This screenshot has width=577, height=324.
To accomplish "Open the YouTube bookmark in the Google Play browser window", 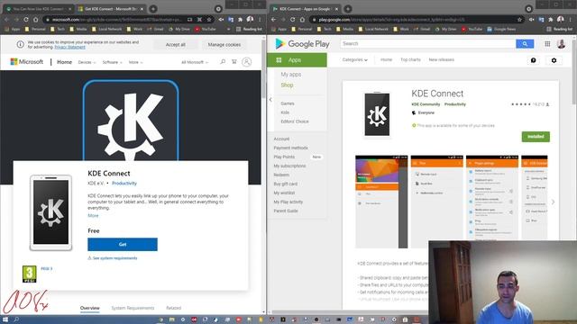I will click(472, 29).
